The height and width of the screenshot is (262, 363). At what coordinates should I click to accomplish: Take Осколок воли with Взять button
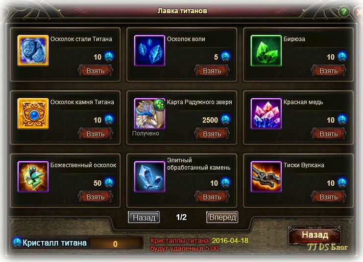coord(212,71)
